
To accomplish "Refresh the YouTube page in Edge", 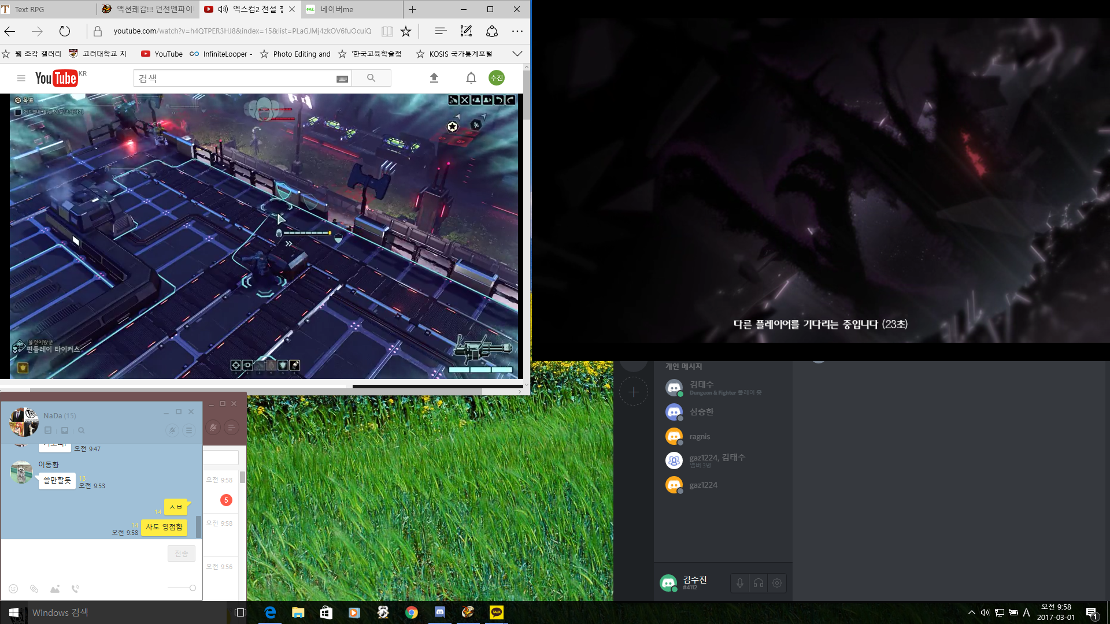I will (65, 31).
